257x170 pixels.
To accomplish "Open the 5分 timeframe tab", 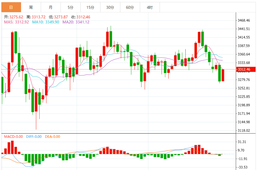I will point(71,7).
